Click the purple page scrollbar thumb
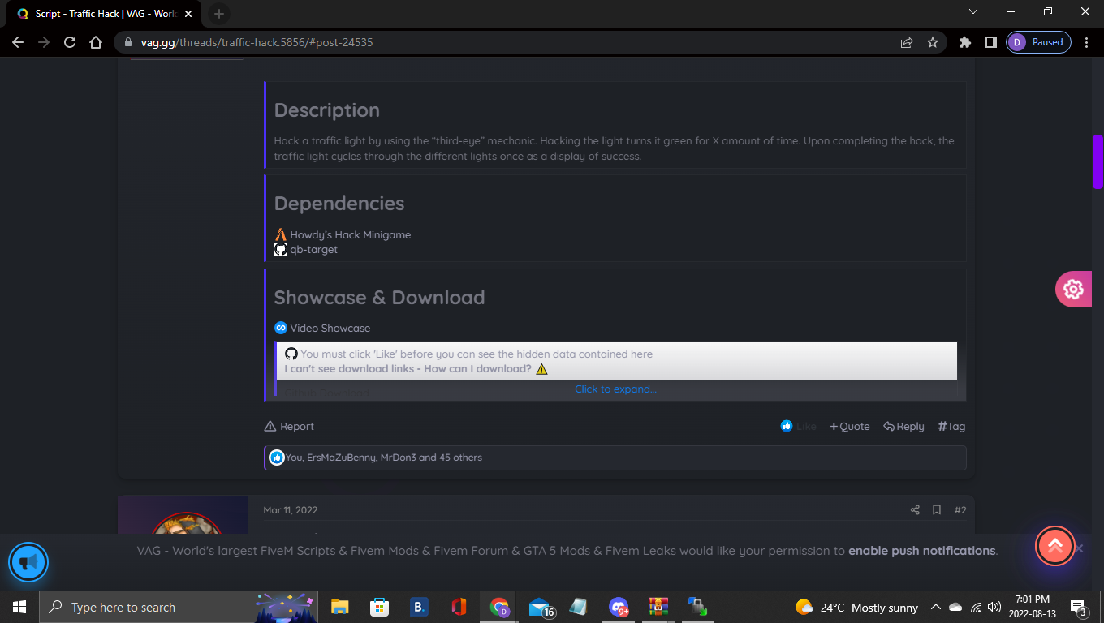Viewport: 1104px width, 623px height. pyautogui.click(x=1098, y=161)
